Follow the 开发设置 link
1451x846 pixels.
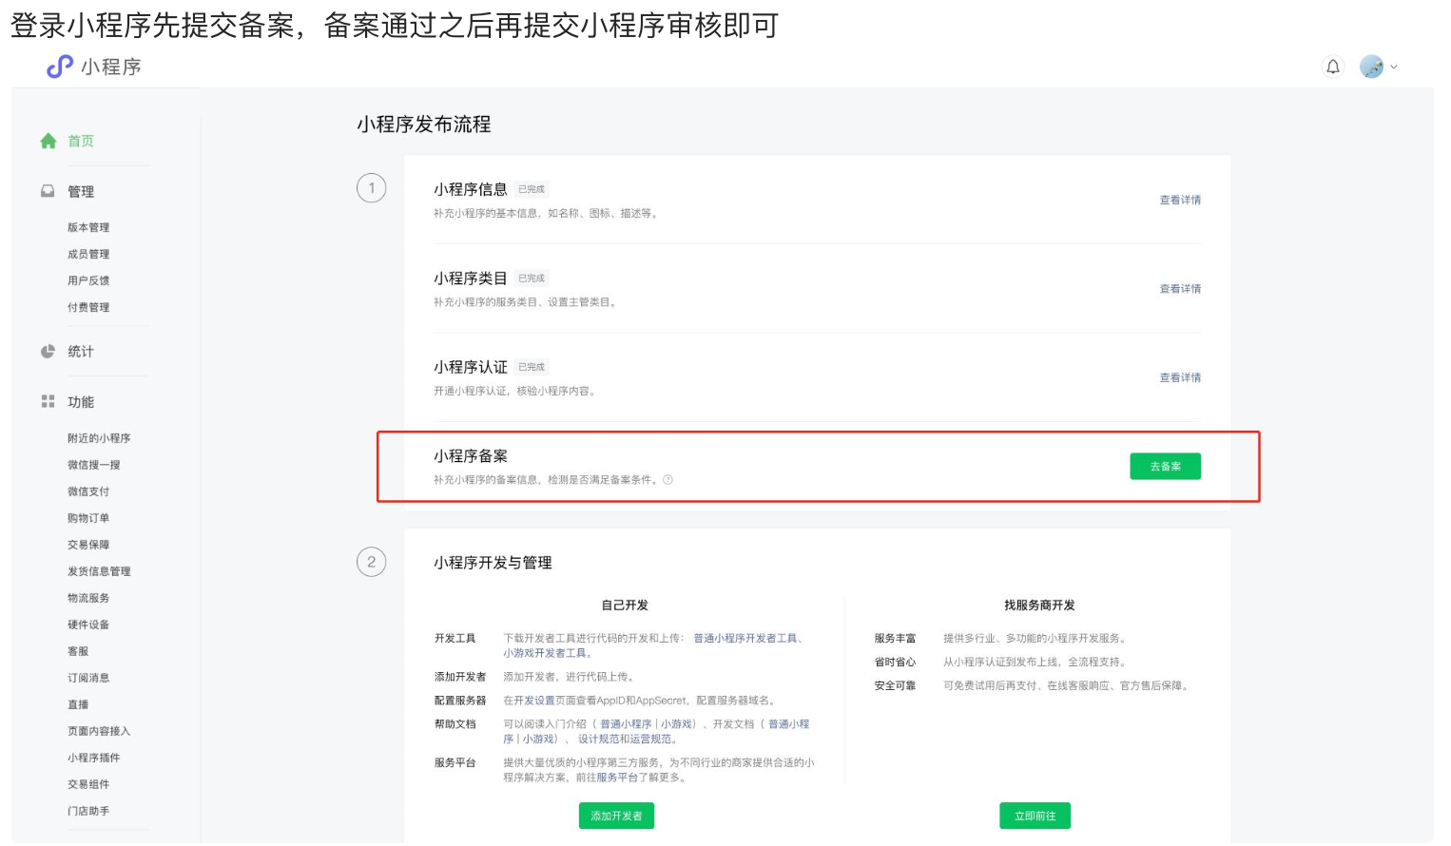[x=534, y=701]
